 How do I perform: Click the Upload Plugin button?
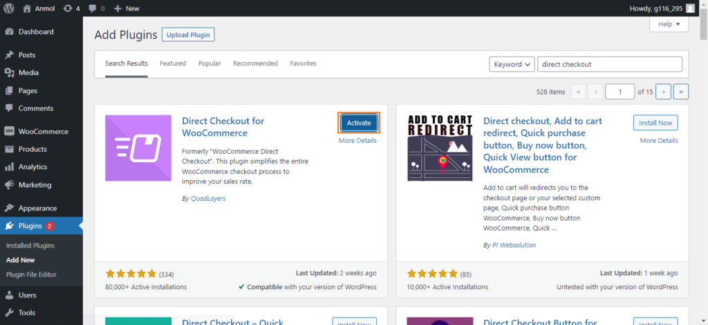coord(188,35)
